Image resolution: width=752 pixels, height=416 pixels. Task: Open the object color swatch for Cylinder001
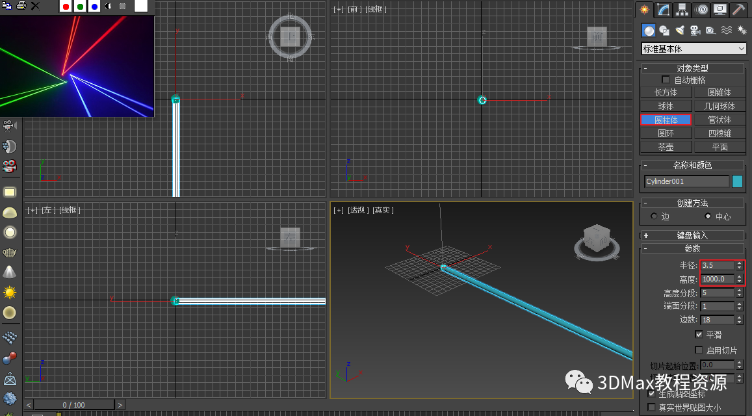[738, 181]
